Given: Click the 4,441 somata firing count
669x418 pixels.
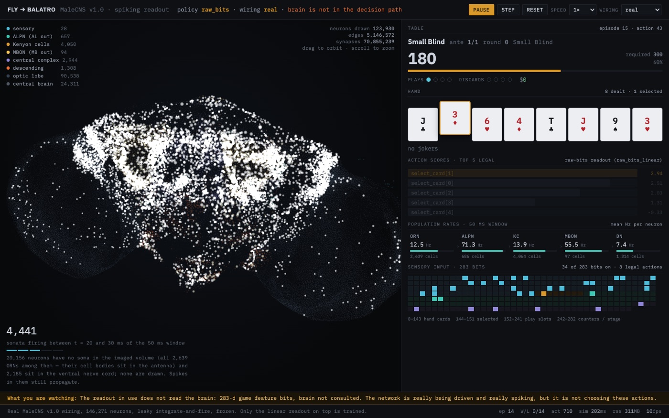Looking at the screenshot, I should point(22,331).
